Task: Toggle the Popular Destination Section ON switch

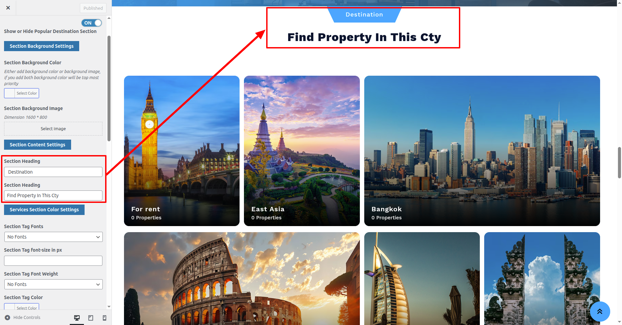Action: coord(92,23)
